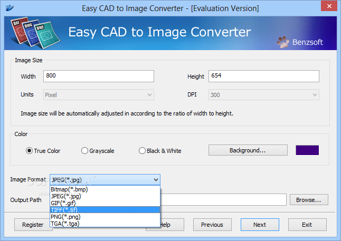Screen dimensions: 341x241
Task: Choose JPEG(*.jpg) from format list
Action: click(x=105, y=196)
